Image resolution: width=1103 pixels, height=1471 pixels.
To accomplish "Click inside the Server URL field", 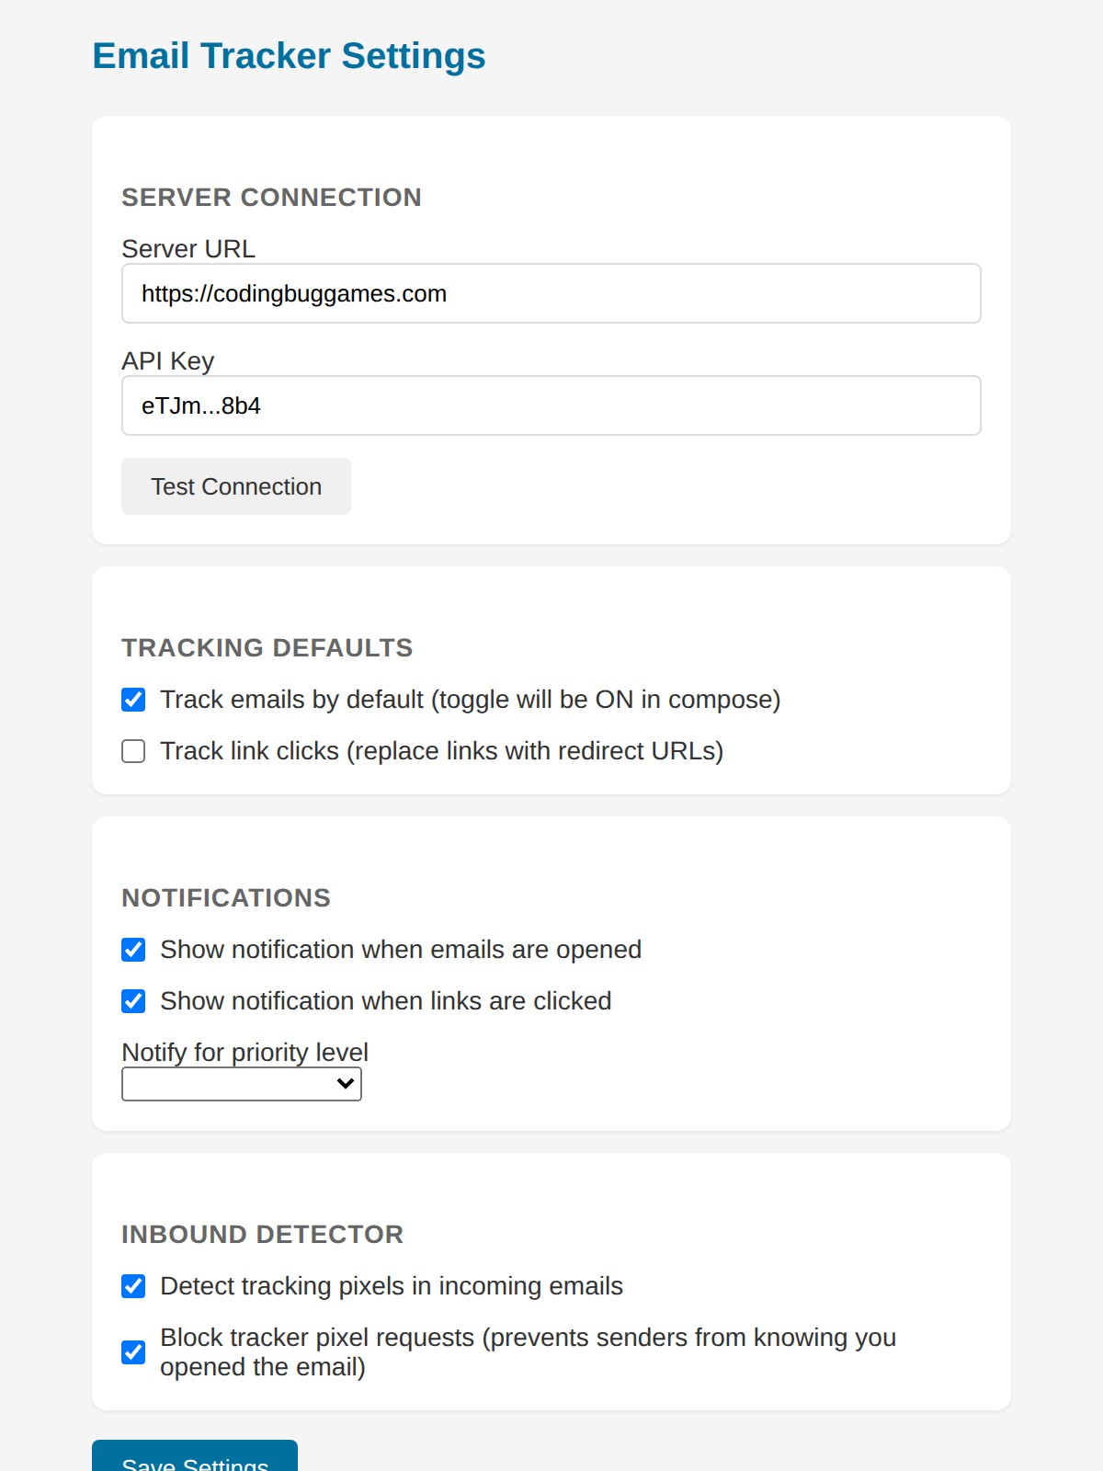I will tap(551, 292).
